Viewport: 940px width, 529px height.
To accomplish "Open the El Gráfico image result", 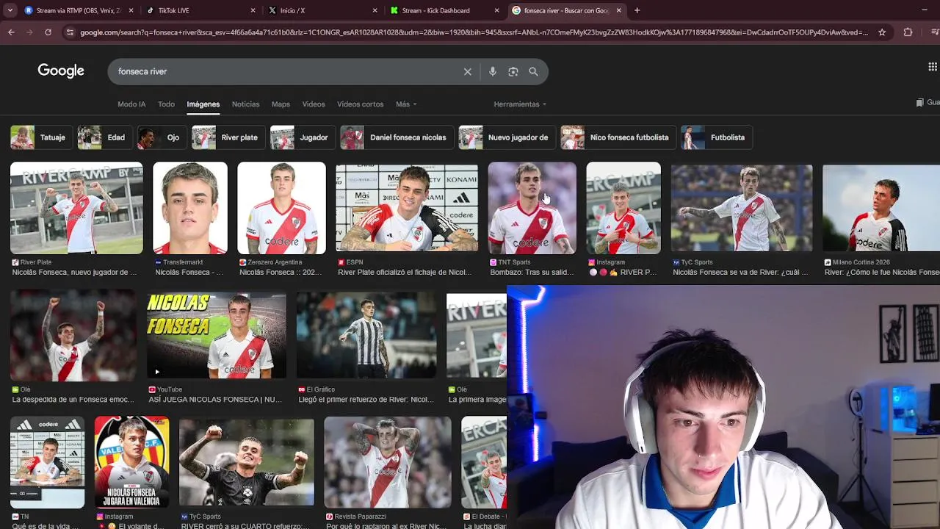I will 366,335.
